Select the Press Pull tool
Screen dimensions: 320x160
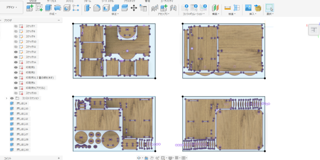[x=88, y=8]
